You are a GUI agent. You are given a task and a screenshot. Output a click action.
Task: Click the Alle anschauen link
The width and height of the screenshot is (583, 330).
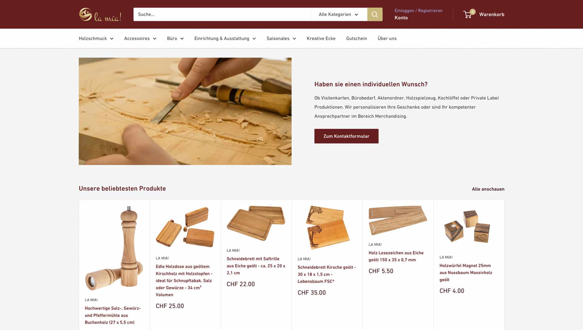coord(488,189)
